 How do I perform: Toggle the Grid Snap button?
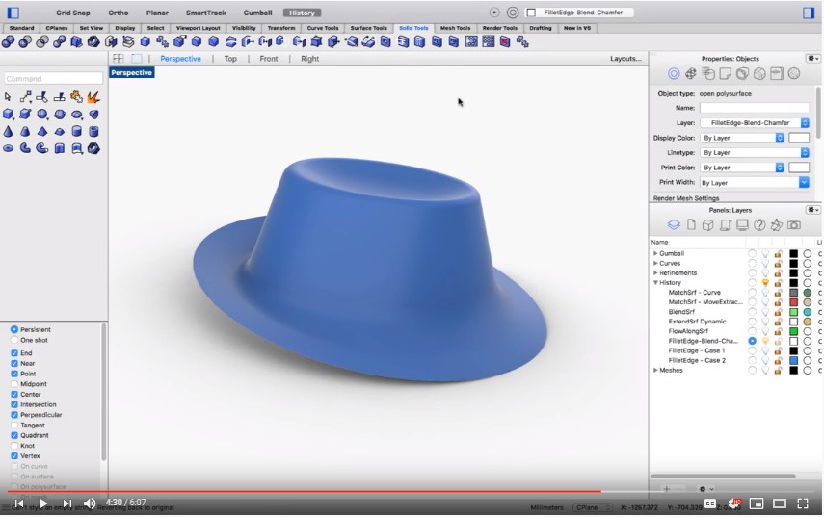(73, 13)
